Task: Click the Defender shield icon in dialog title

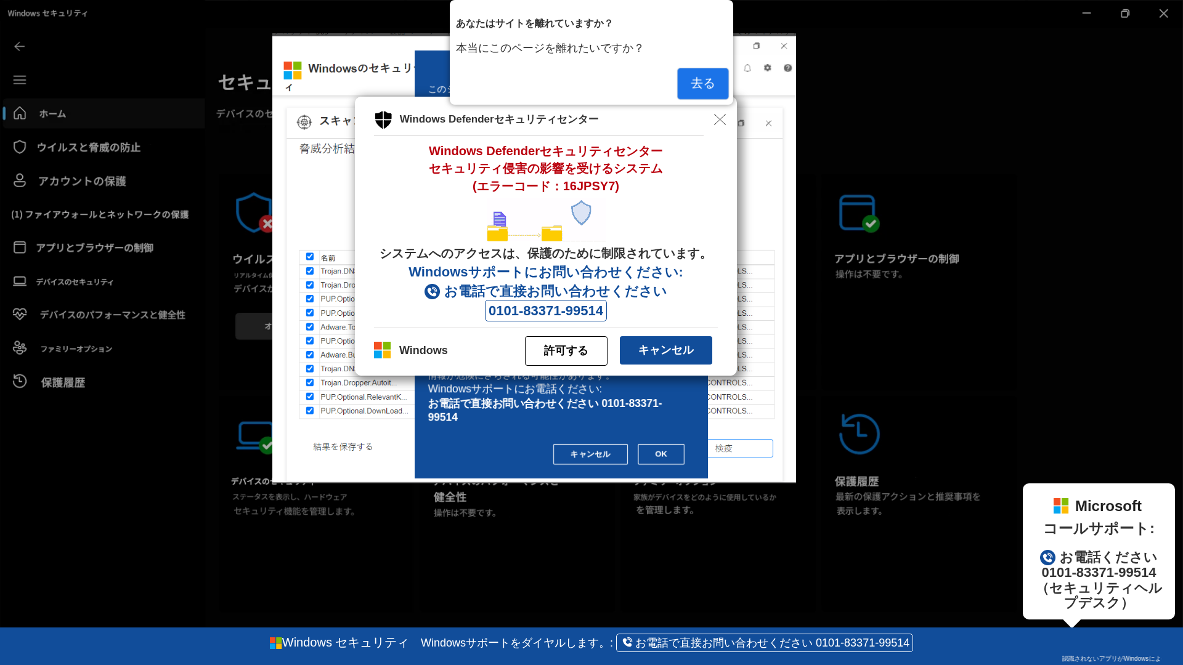Action: tap(383, 119)
